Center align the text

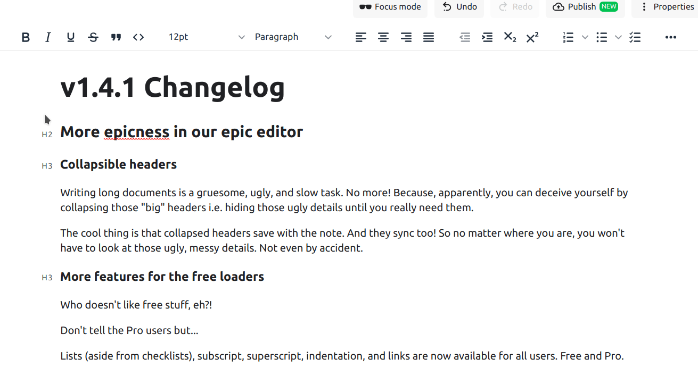click(383, 37)
